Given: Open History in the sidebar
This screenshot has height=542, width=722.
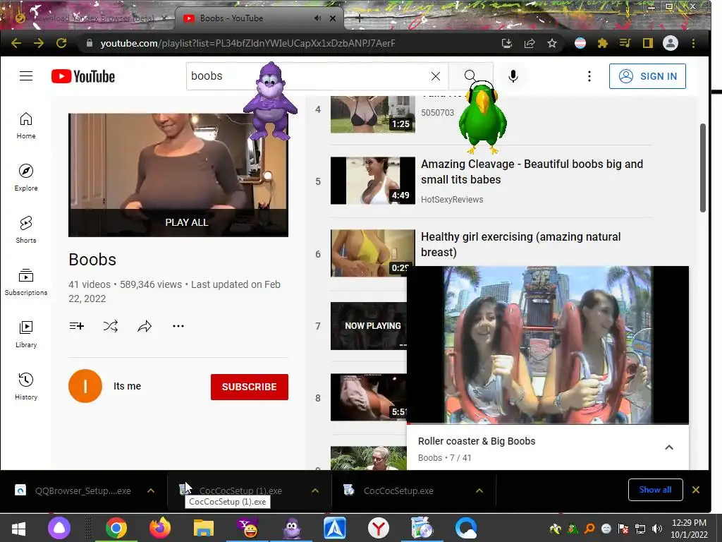Looking at the screenshot, I should point(26,386).
